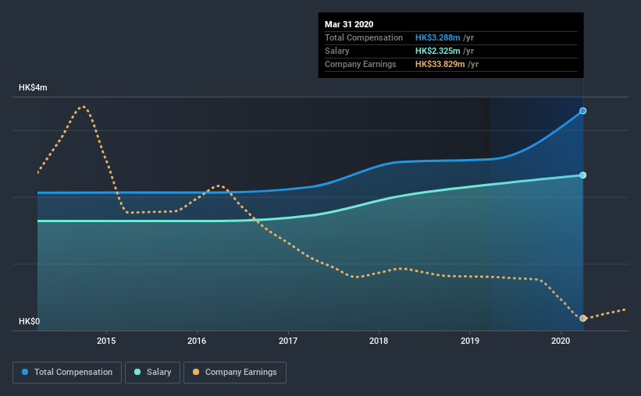This screenshot has height=396, width=641.
Task: Click the blue dot in Total Compensation legend
Action: click(x=25, y=372)
